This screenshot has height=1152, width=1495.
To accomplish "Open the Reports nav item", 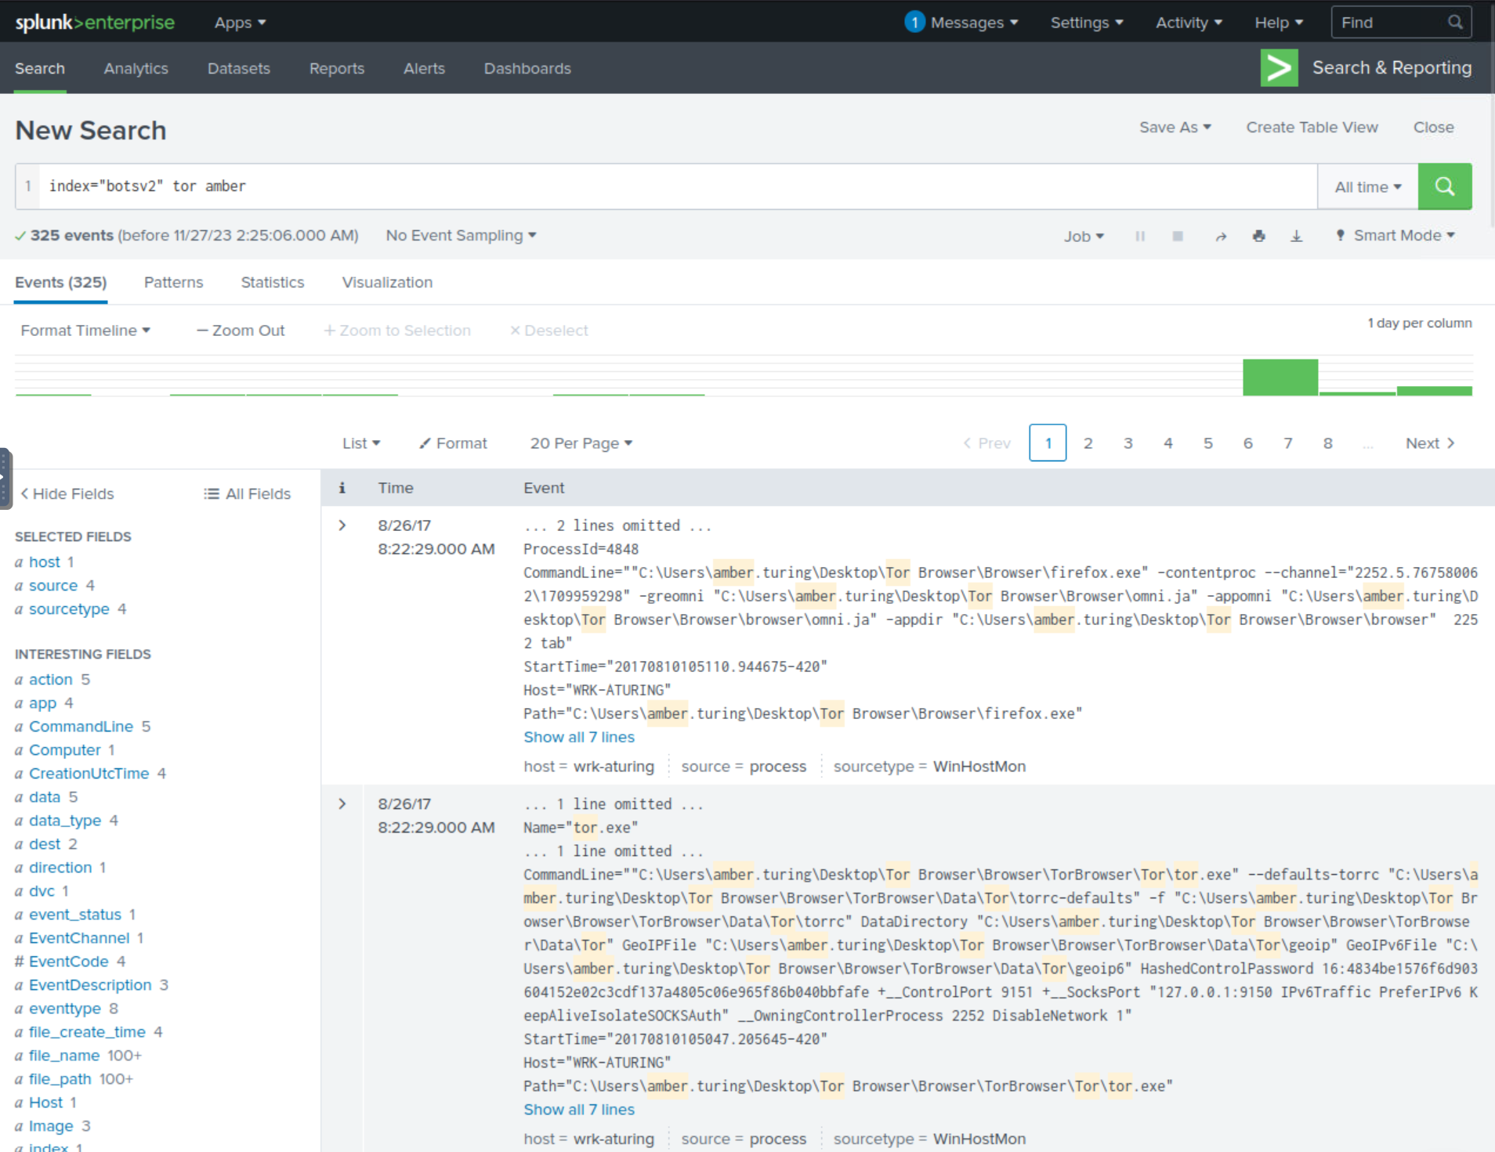I will tap(337, 68).
